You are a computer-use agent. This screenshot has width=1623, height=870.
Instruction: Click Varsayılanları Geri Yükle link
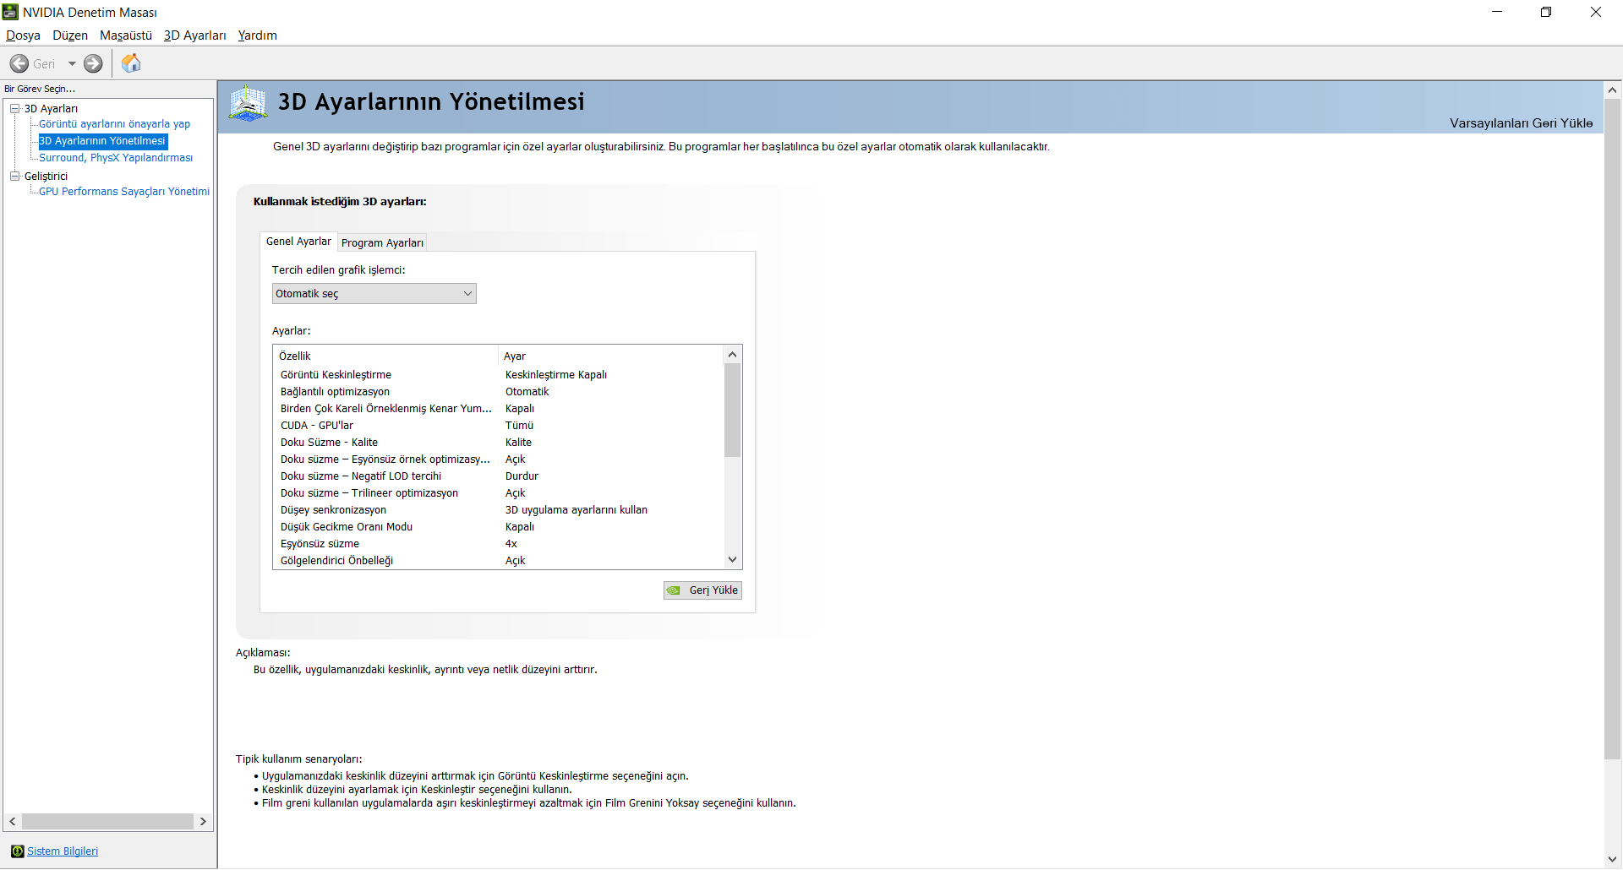1521,123
